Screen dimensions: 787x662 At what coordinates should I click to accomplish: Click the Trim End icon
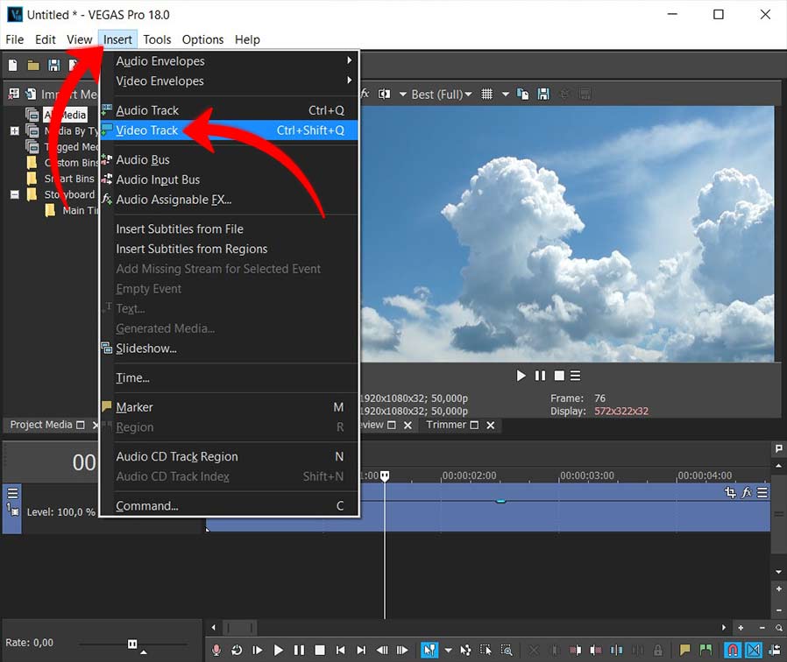pos(596,651)
